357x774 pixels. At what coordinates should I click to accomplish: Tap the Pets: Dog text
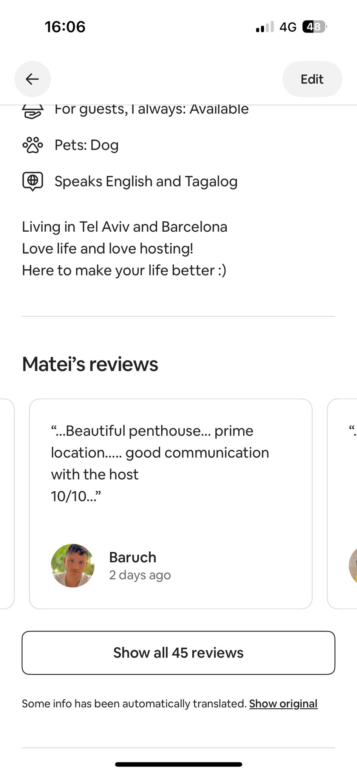click(x=87, y=145)
